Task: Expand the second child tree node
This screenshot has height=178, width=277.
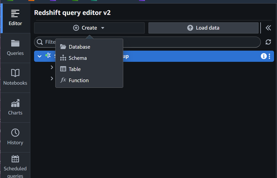Action: click(52, 78)
